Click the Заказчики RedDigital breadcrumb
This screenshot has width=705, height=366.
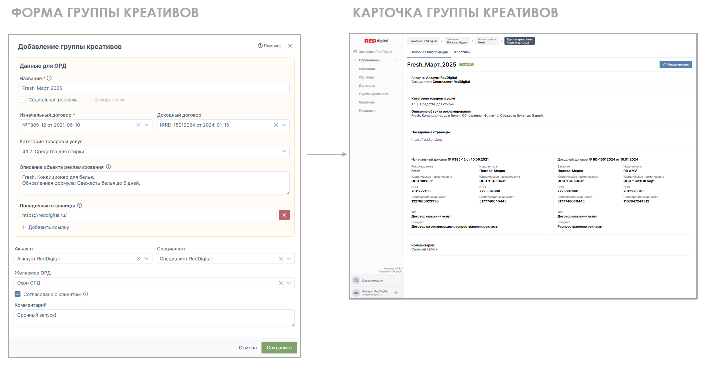[423, 41]
